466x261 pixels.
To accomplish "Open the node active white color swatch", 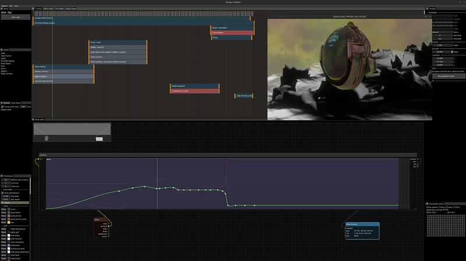I will (9, 235).
